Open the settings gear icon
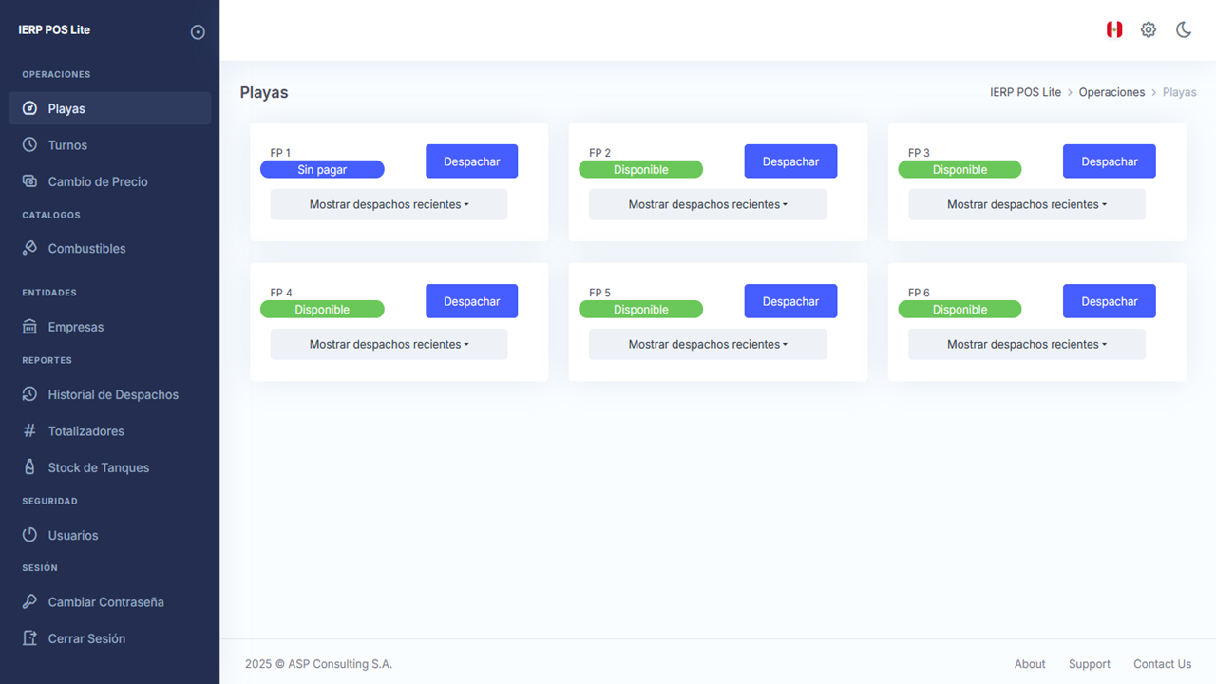This screenshot has height=684, width=1216. [x=1149, y=29]
